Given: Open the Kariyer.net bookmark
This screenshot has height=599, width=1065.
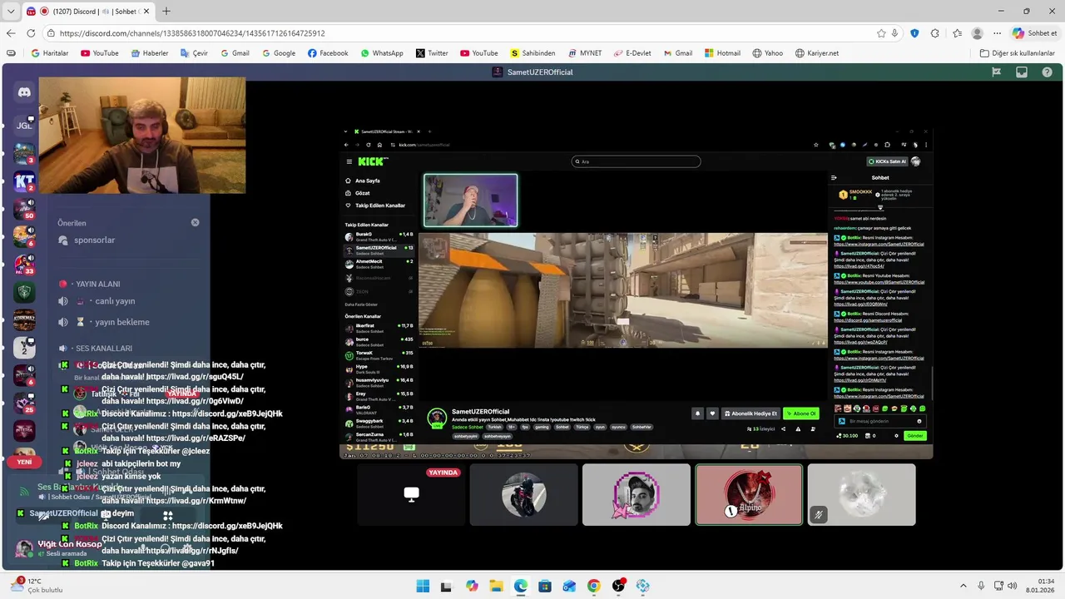Looking at the screenshot, I should pos(816,53).
